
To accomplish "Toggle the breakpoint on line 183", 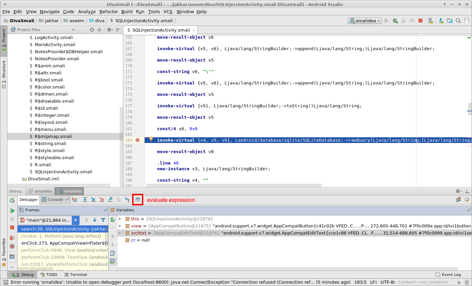I will (138, 140).
